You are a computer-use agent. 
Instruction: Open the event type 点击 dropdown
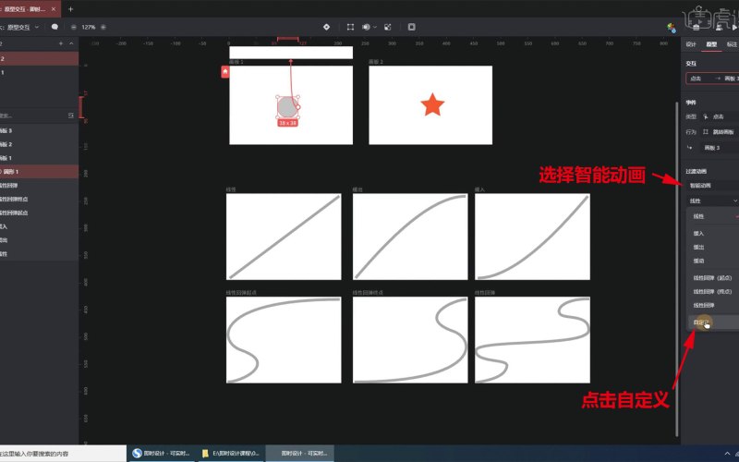pyautogui.click(x=720, y=116)
